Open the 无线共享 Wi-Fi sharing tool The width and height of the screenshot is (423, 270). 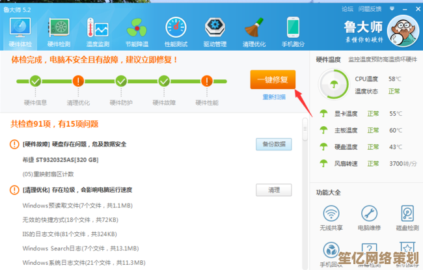pos(332,217)
